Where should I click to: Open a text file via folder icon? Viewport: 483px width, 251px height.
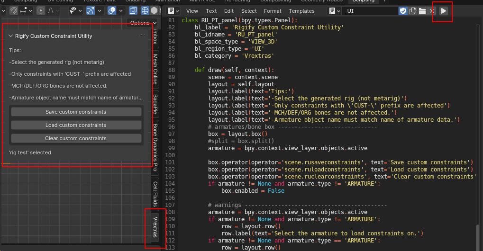pyautogui.click(x=422, y=11)
